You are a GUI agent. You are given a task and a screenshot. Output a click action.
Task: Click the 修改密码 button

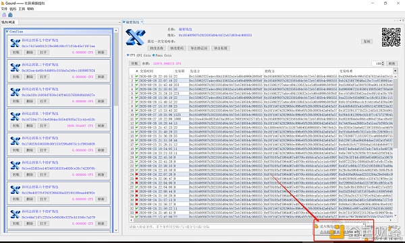click(177, 48)
